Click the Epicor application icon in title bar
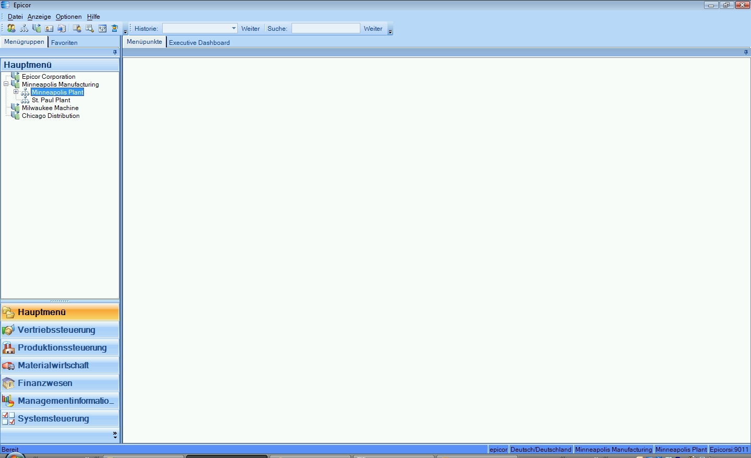Image resolution: width=751 pixels, height=458 pixels. point(5,5)
